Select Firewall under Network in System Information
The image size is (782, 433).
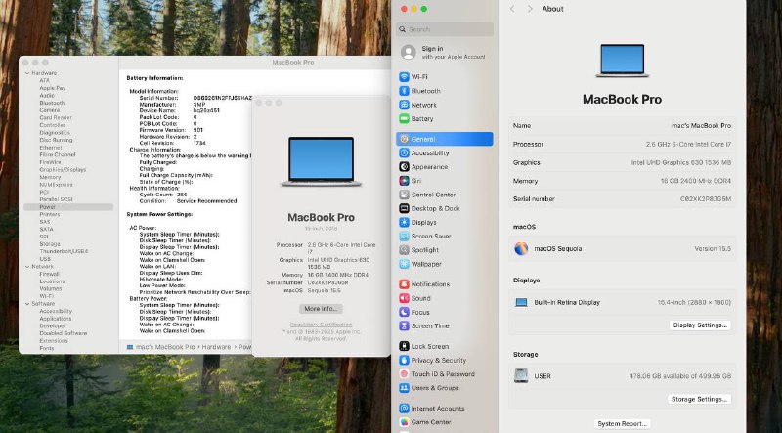pos(50,274)
